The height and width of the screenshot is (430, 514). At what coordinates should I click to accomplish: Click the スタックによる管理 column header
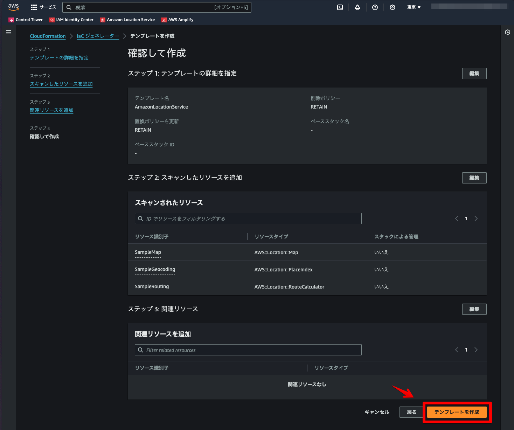pos(396,237)
